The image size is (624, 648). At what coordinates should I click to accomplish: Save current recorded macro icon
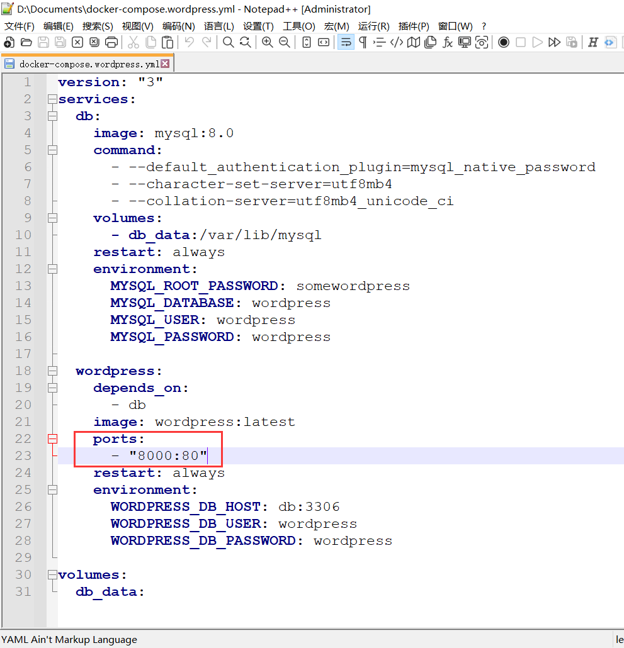[x=572, y=42]
